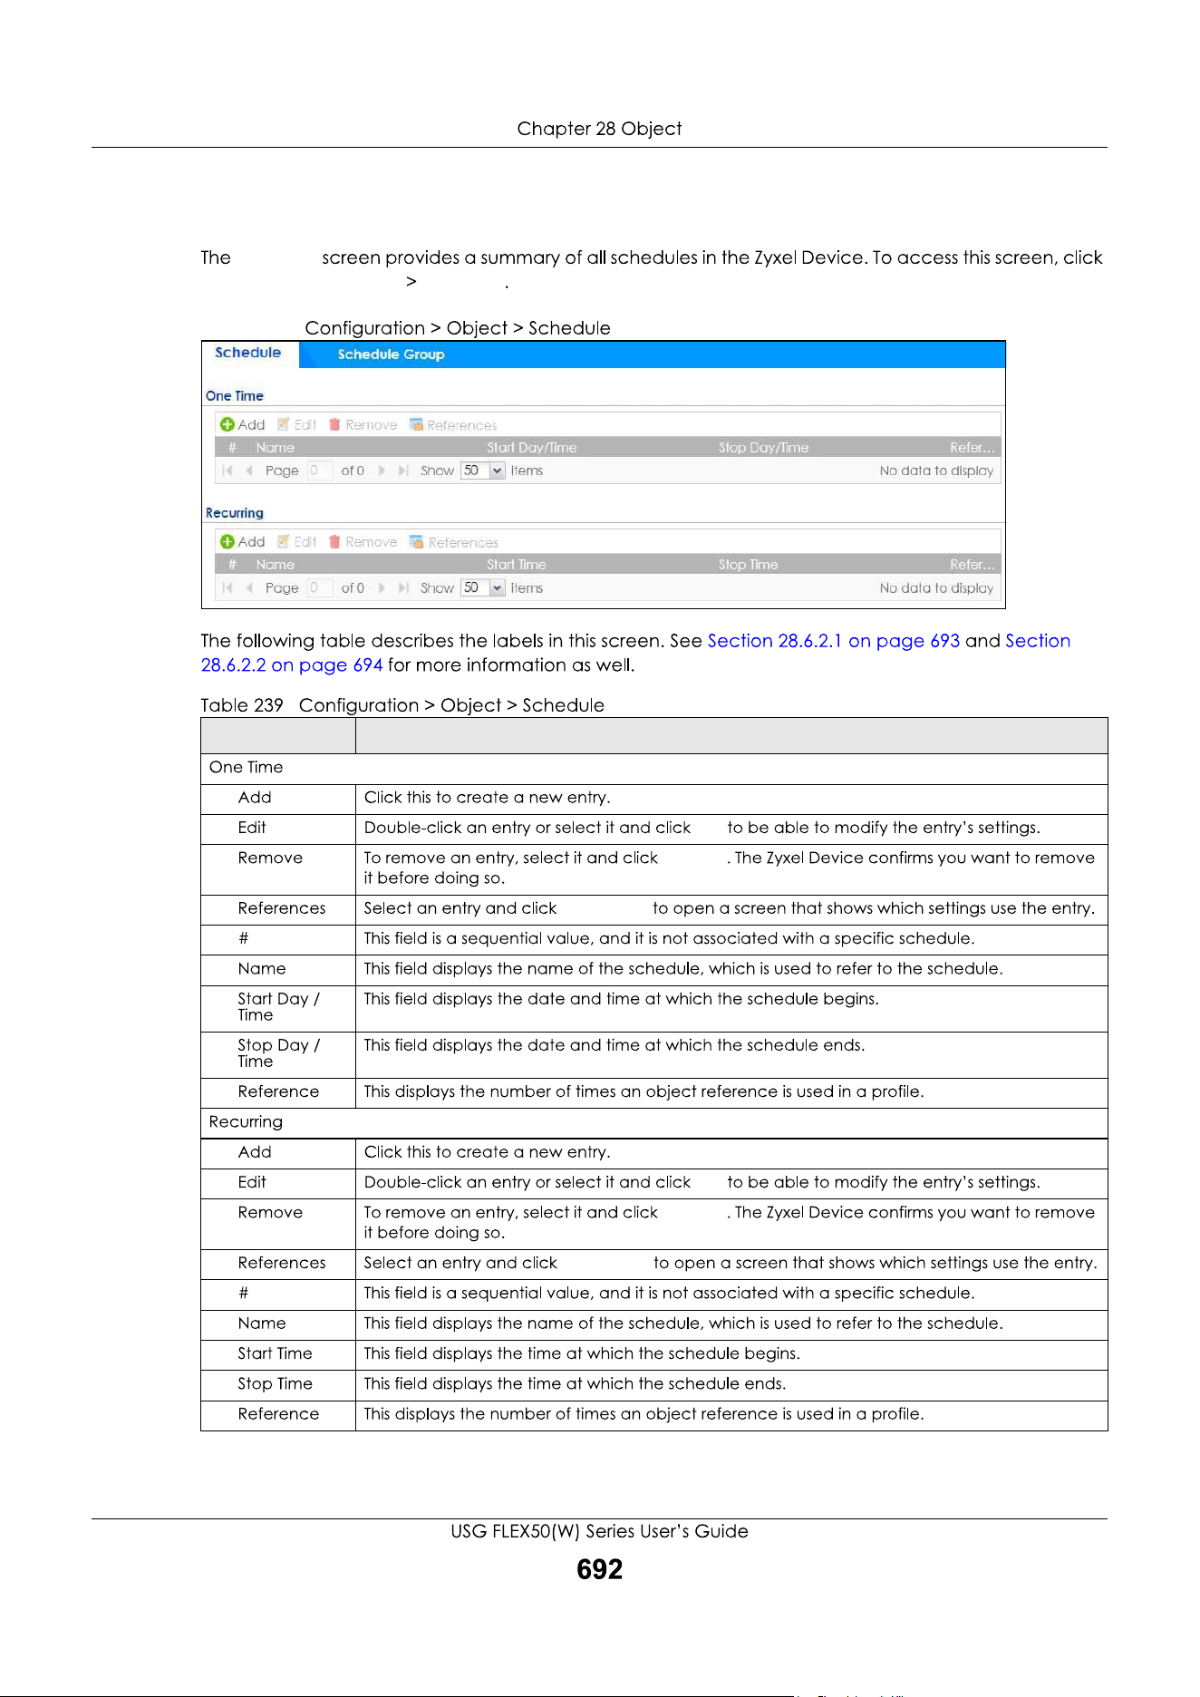The height and width of the screenshot is (1697, 1200).
Task: Click the Remove trash icon in One Time section
Action: click(334, 424)
